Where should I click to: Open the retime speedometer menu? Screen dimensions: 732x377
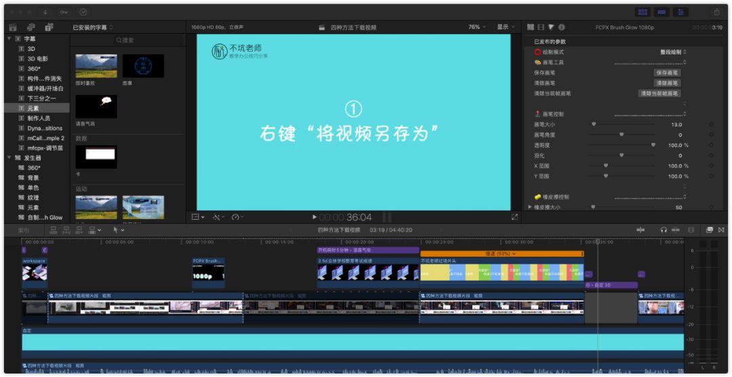click(237, 217)
